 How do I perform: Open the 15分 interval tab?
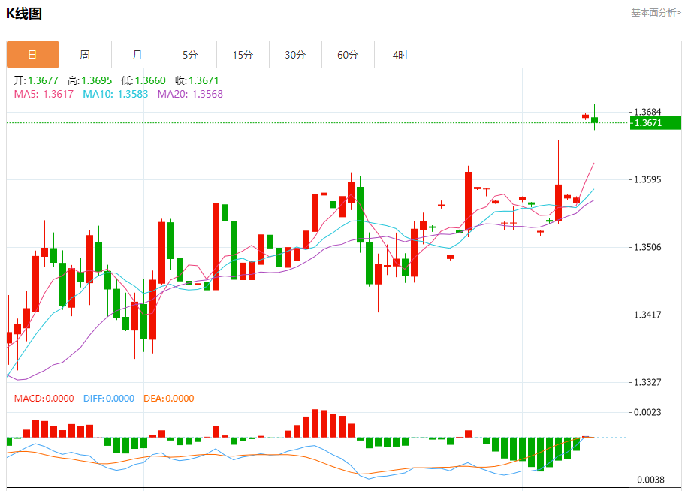pos(243,55)
